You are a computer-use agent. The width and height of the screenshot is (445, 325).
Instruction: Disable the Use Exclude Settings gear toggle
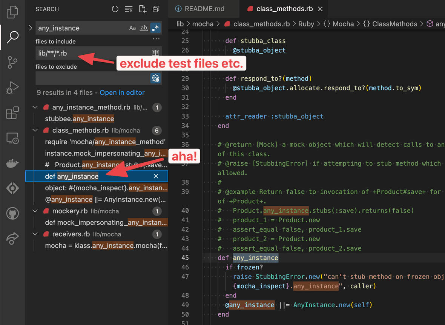(155, 78)
